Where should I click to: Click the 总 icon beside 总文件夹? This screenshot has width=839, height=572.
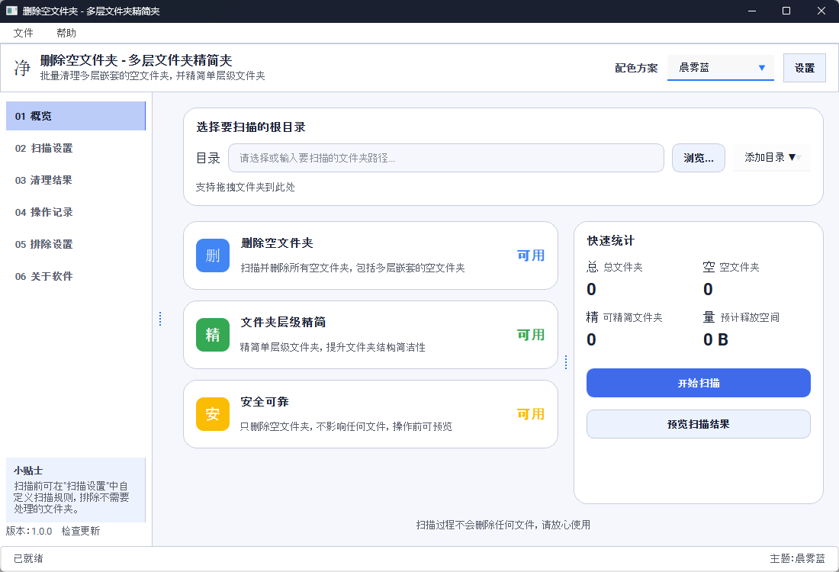click(x=593, y=267)
